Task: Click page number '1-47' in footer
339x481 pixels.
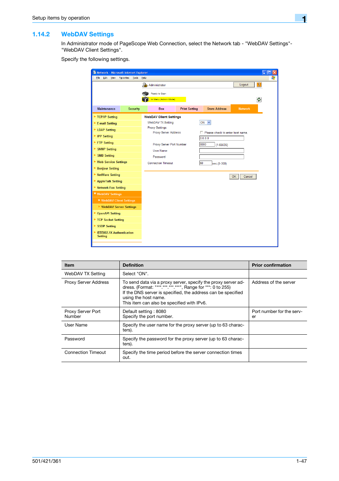Action: coord(301,461)
